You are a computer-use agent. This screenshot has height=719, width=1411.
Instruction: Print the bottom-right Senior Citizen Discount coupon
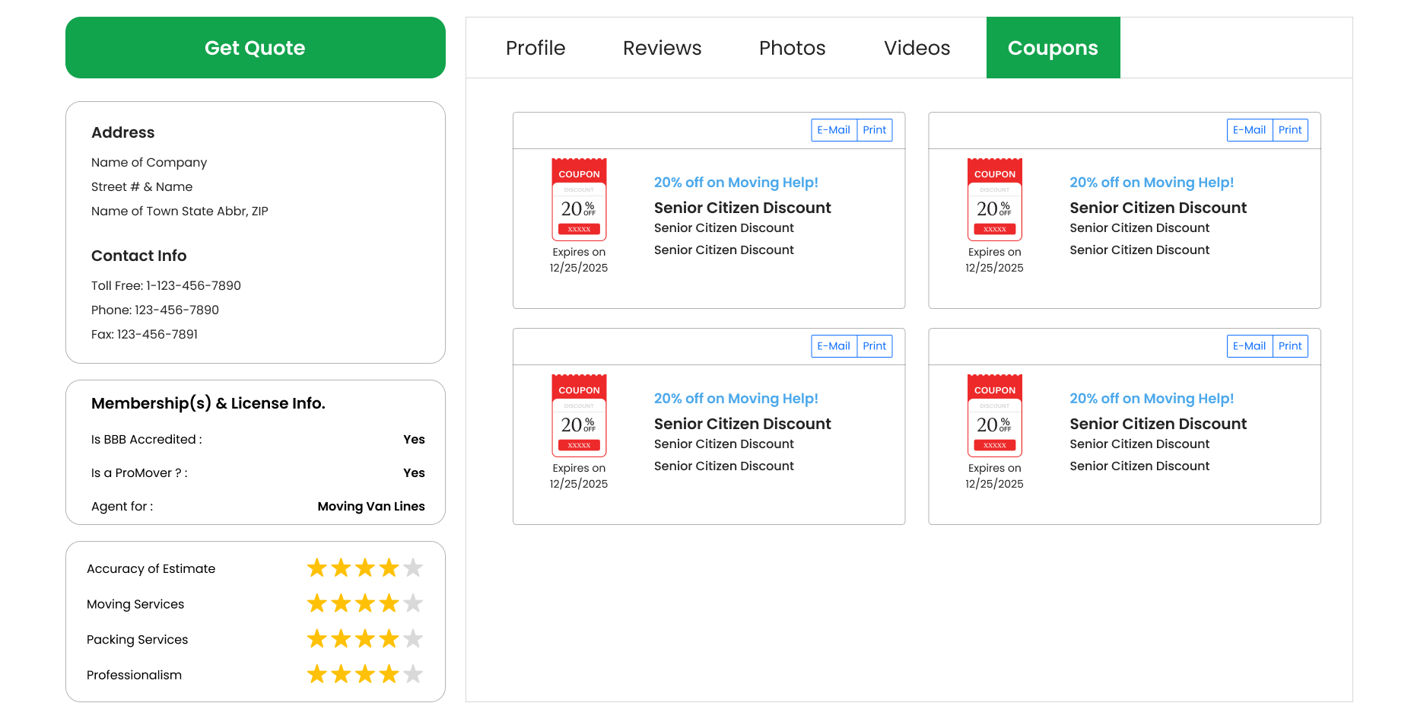[1290, 345]
